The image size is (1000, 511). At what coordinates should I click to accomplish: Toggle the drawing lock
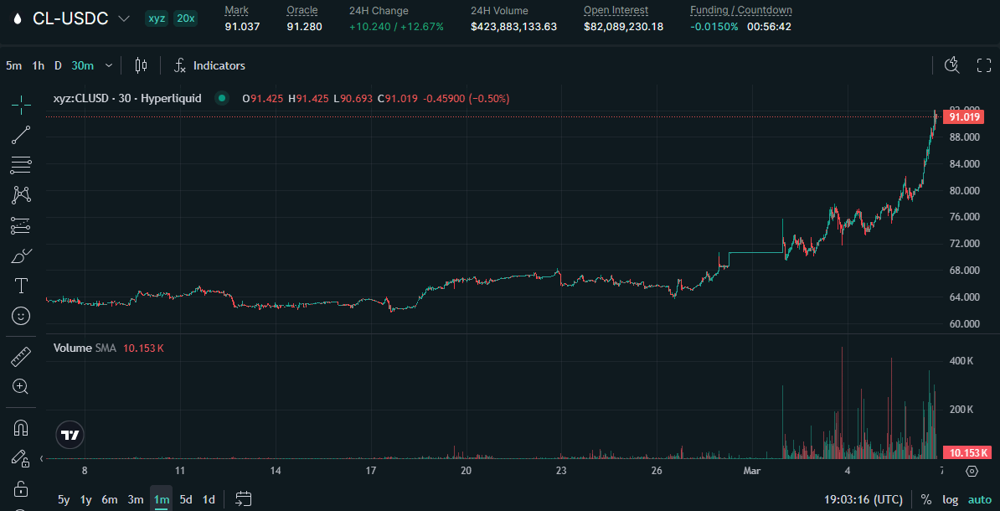[20, 488]
